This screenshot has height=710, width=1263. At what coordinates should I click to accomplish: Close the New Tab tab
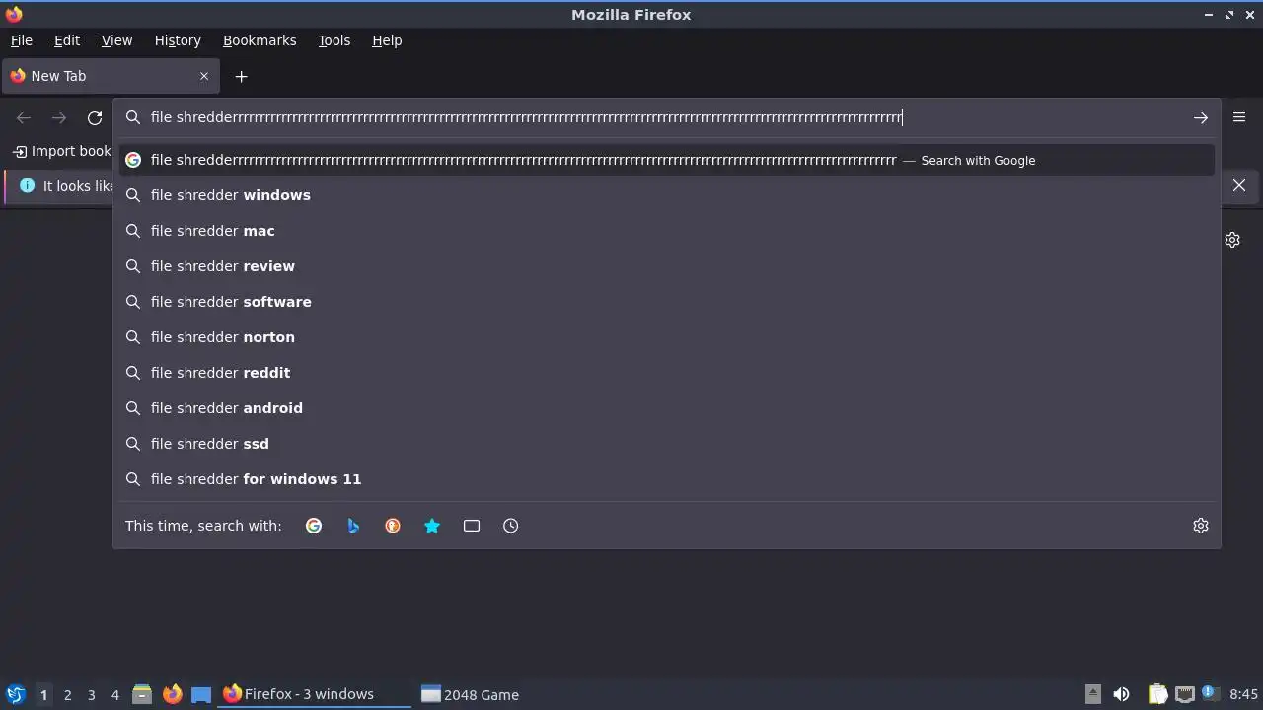pos(204,76)
